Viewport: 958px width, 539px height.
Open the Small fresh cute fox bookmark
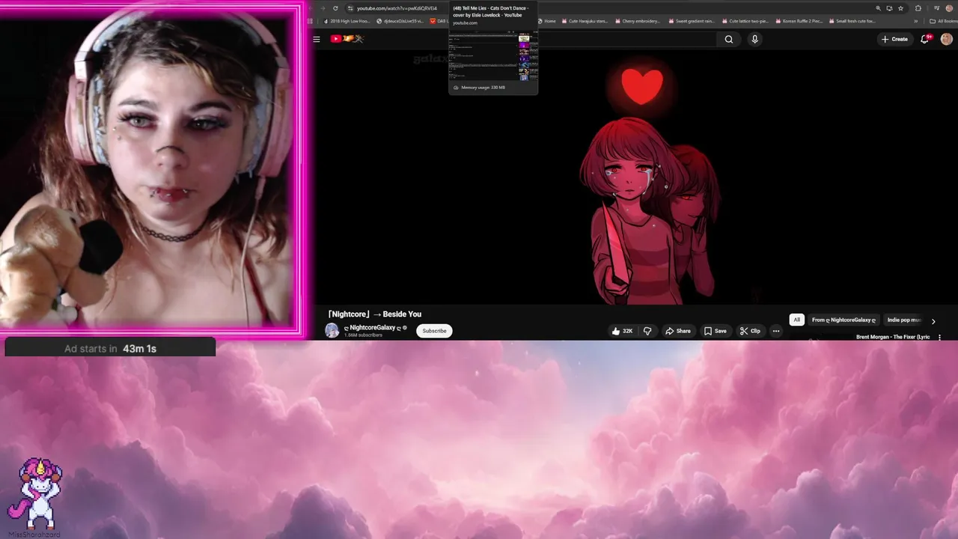852,21
